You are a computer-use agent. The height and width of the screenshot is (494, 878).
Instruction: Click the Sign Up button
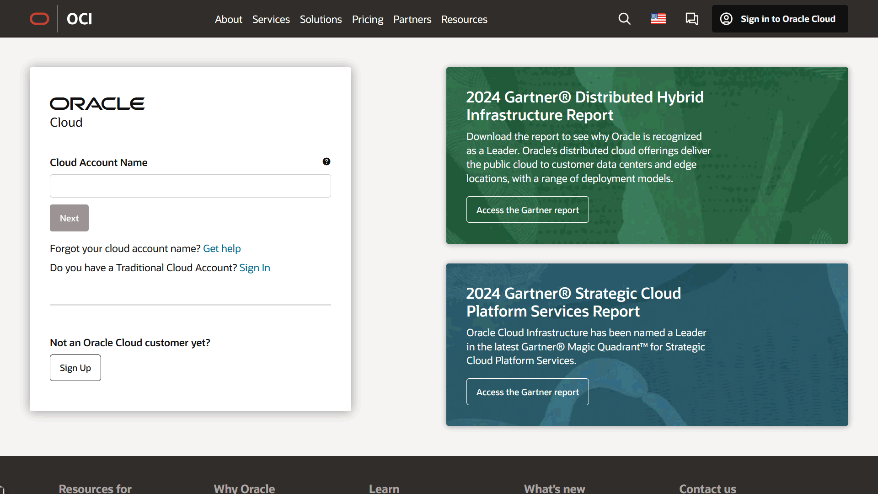point(75,368)
